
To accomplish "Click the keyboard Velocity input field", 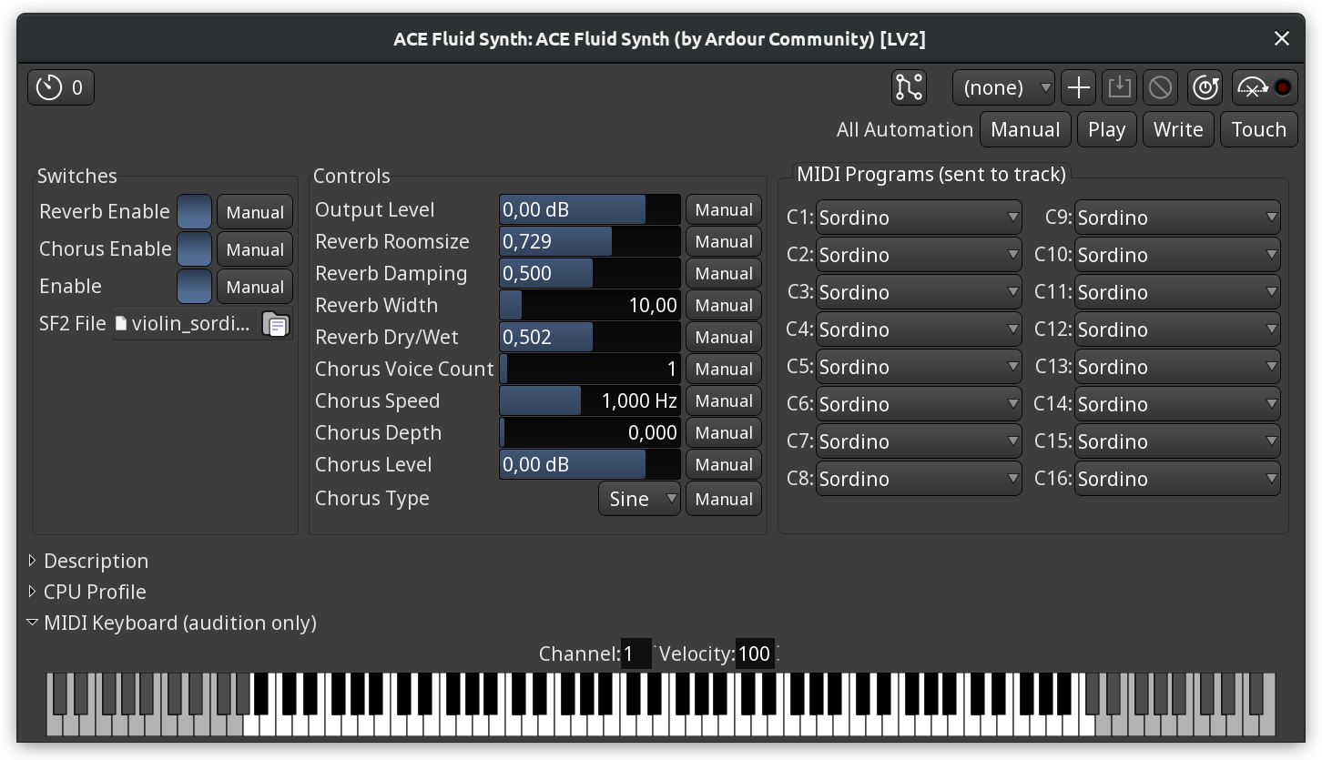I will pyautogui.click(x=756, y=654).
